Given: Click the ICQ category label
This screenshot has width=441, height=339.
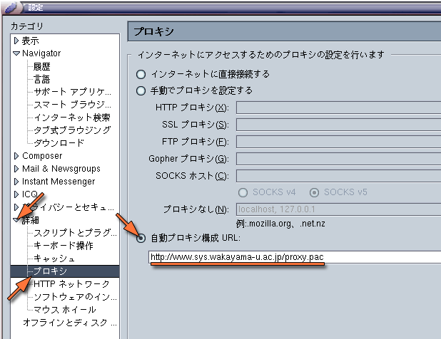Looking at the screenshot, I should pos(29,194).
